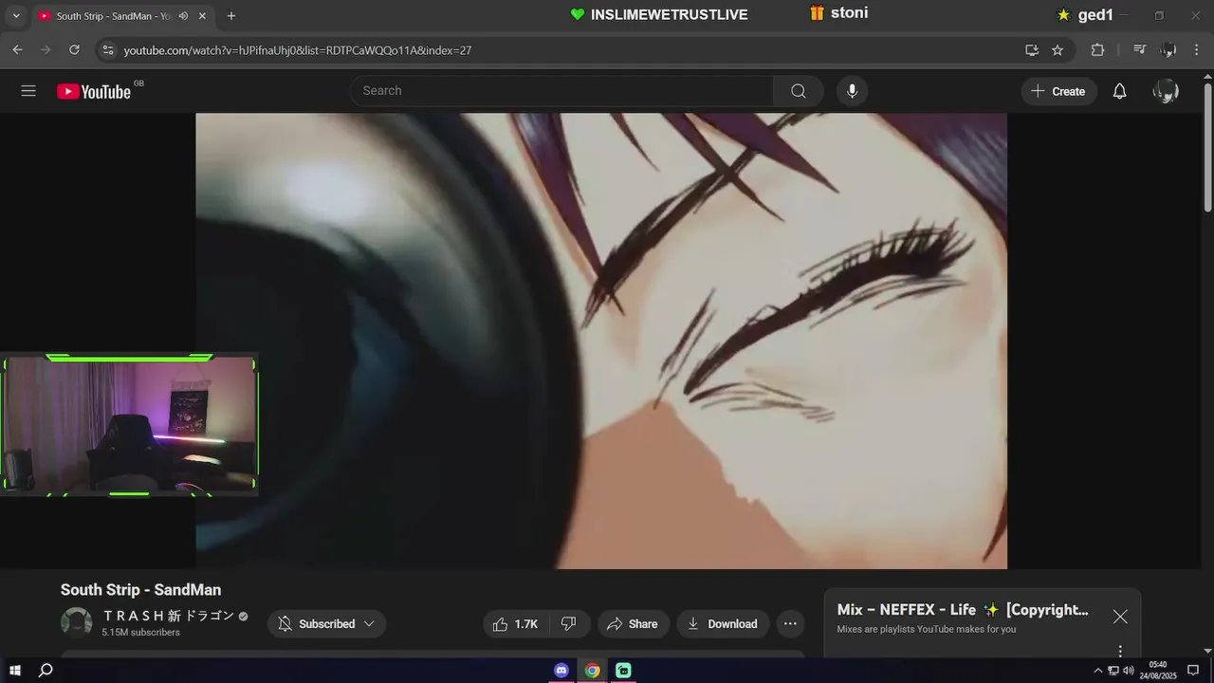Mute the tab via its speaker icon
Viewport: 1214px width, 683px height.
183,16
